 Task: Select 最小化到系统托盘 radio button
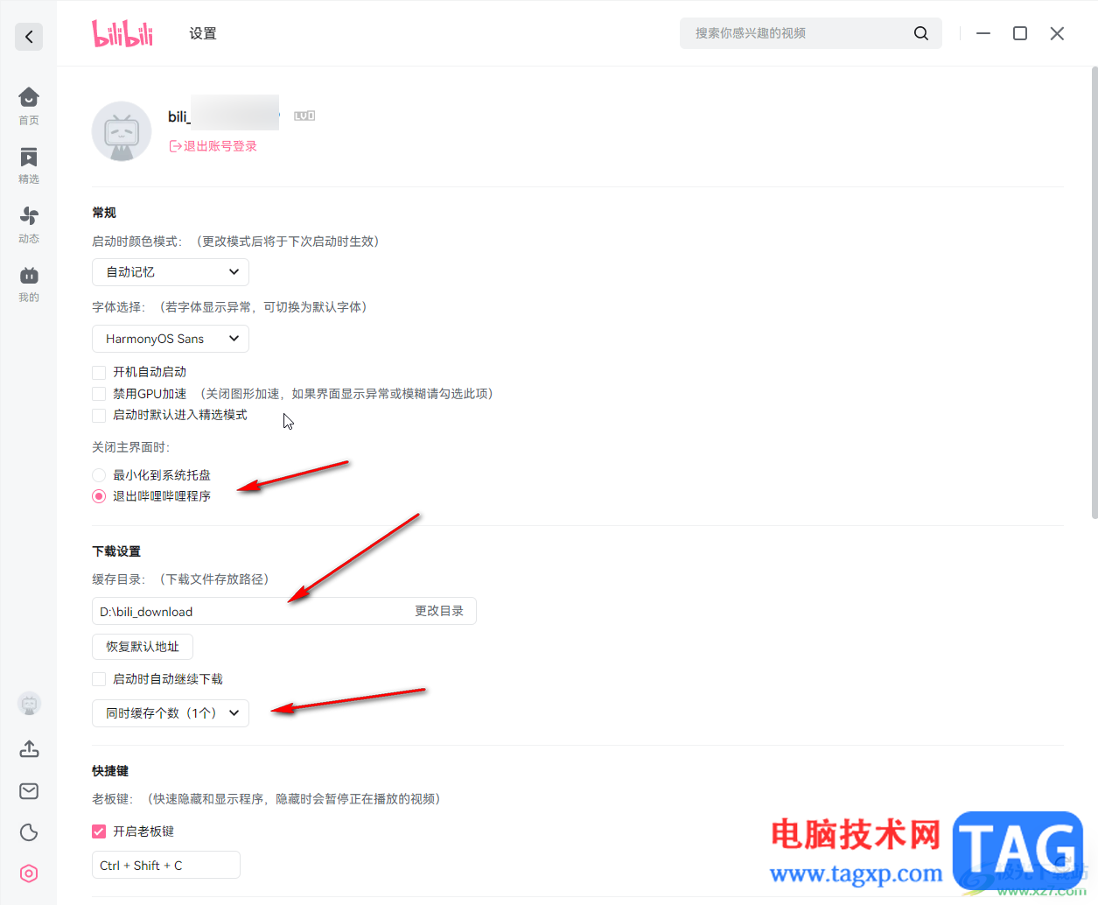pos(99,475)
